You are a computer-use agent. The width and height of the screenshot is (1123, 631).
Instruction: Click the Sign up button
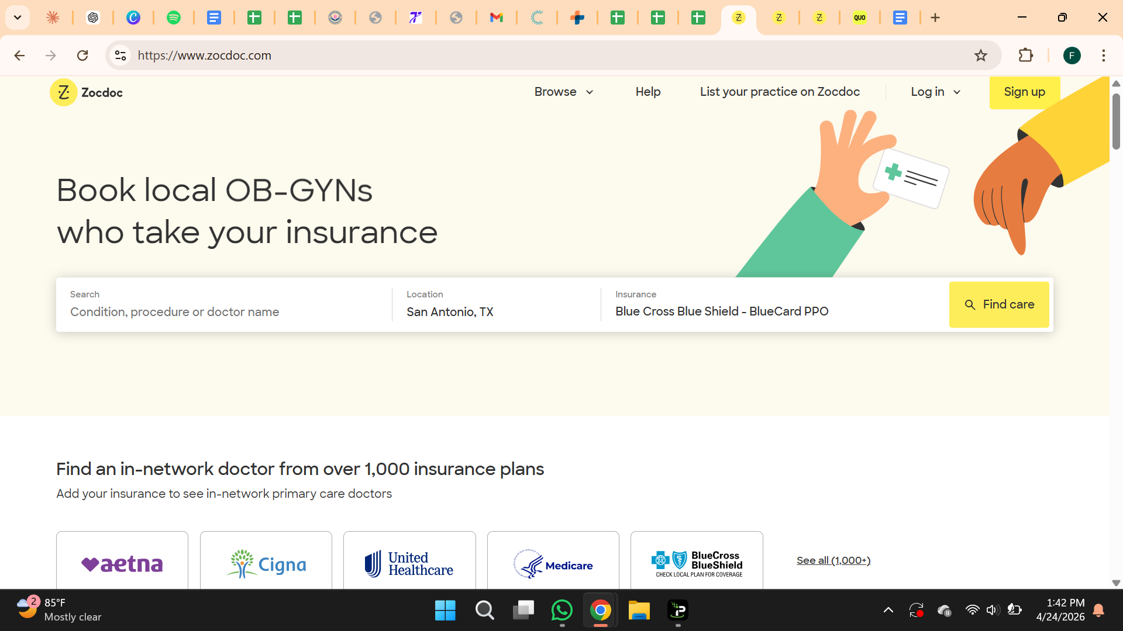[1025, 92]
